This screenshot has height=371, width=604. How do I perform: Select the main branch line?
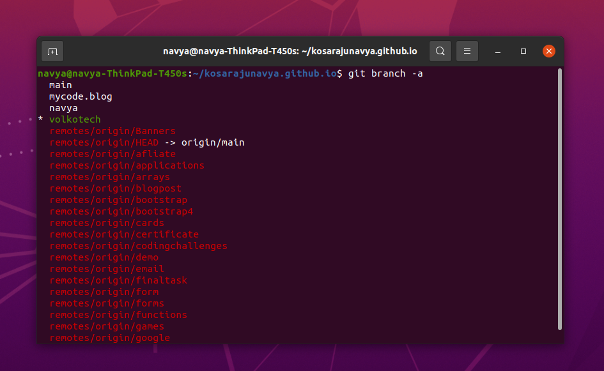coord(61,84)
